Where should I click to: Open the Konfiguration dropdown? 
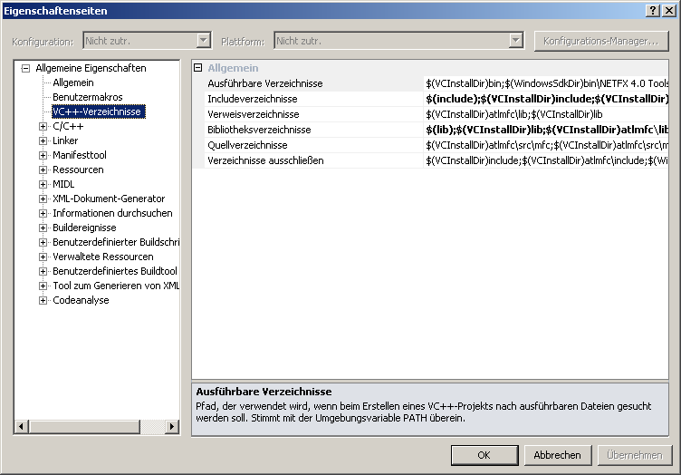pyautogui.click(x=203, y=41)
